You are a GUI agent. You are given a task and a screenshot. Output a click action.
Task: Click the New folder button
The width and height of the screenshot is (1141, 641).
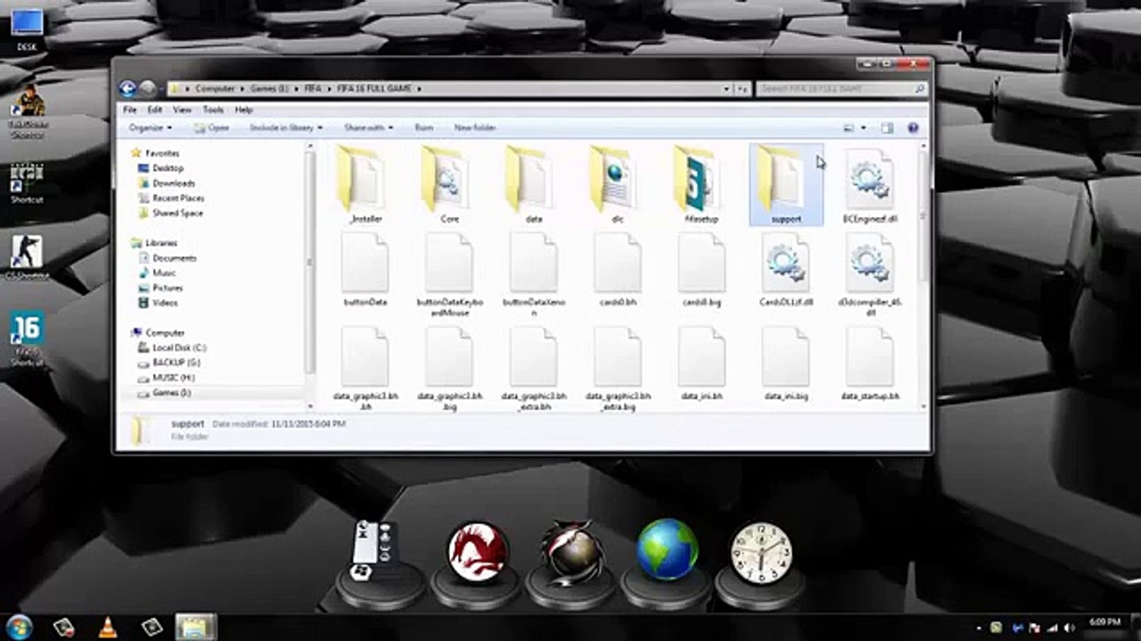tap(474, 128)
